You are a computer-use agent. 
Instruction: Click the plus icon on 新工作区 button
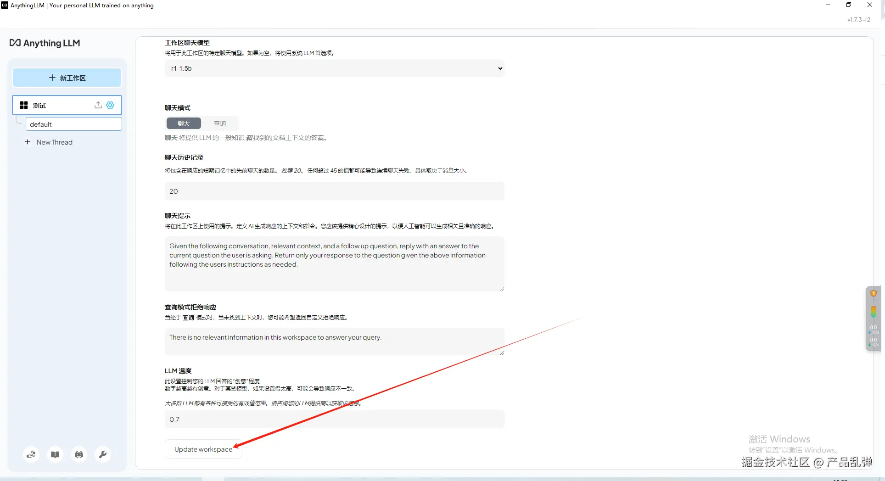(52, 78)
